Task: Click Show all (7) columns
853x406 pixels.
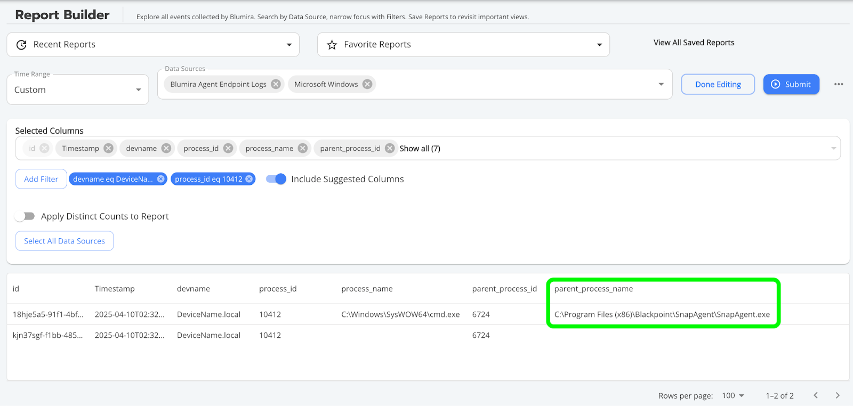Action: point(420,149)
